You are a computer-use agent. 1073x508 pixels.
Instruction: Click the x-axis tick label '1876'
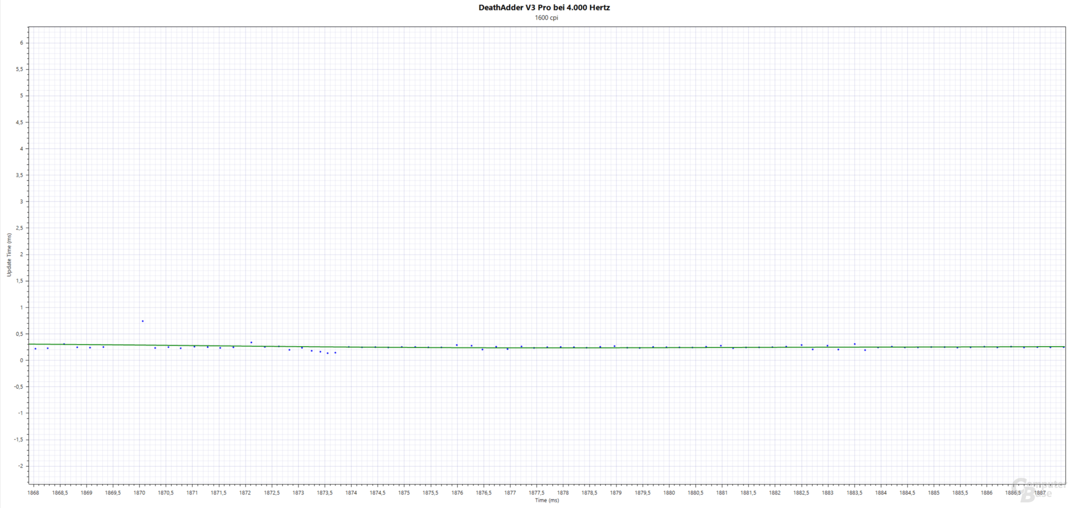click(457, 493)
